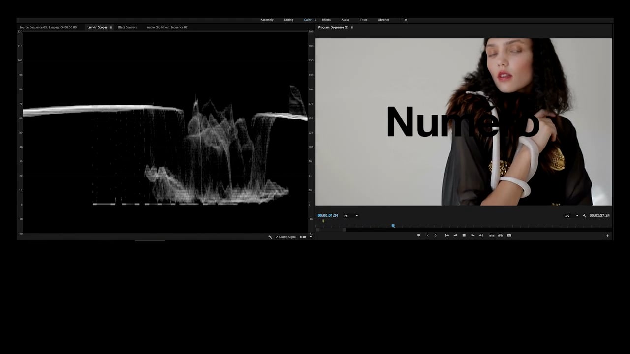This screenshot has height=354, width=630.
Task: Select the Lumetri Scopes panel tab
Action: point(97,27)
